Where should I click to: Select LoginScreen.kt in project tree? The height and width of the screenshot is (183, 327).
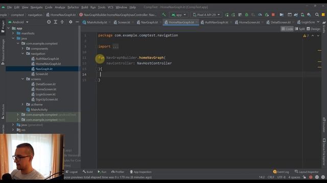(45, 94)
